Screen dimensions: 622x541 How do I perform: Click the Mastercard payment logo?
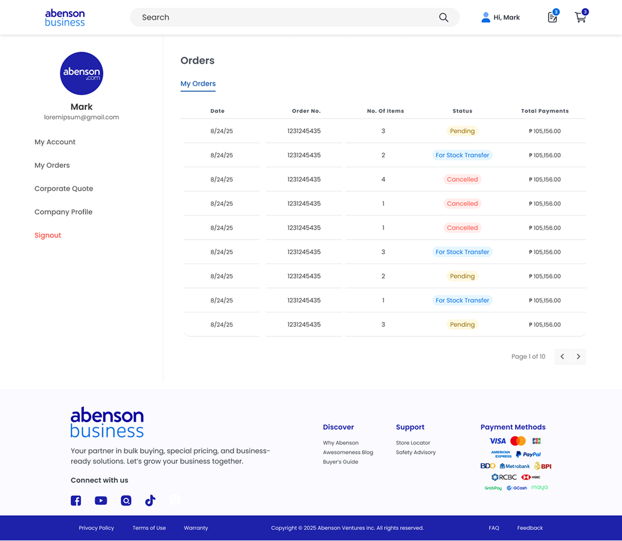pos(518,441)
